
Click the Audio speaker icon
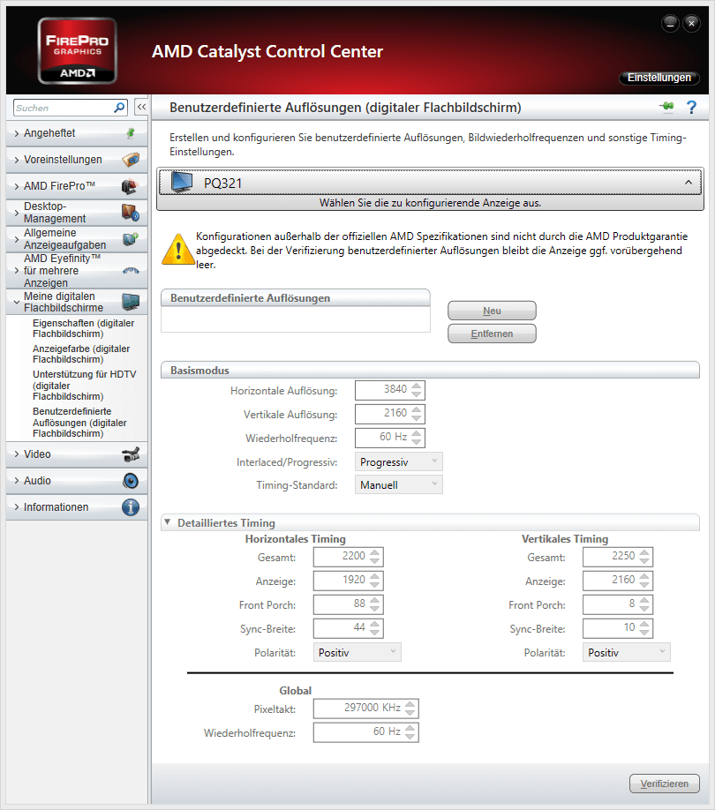[131, 481]
